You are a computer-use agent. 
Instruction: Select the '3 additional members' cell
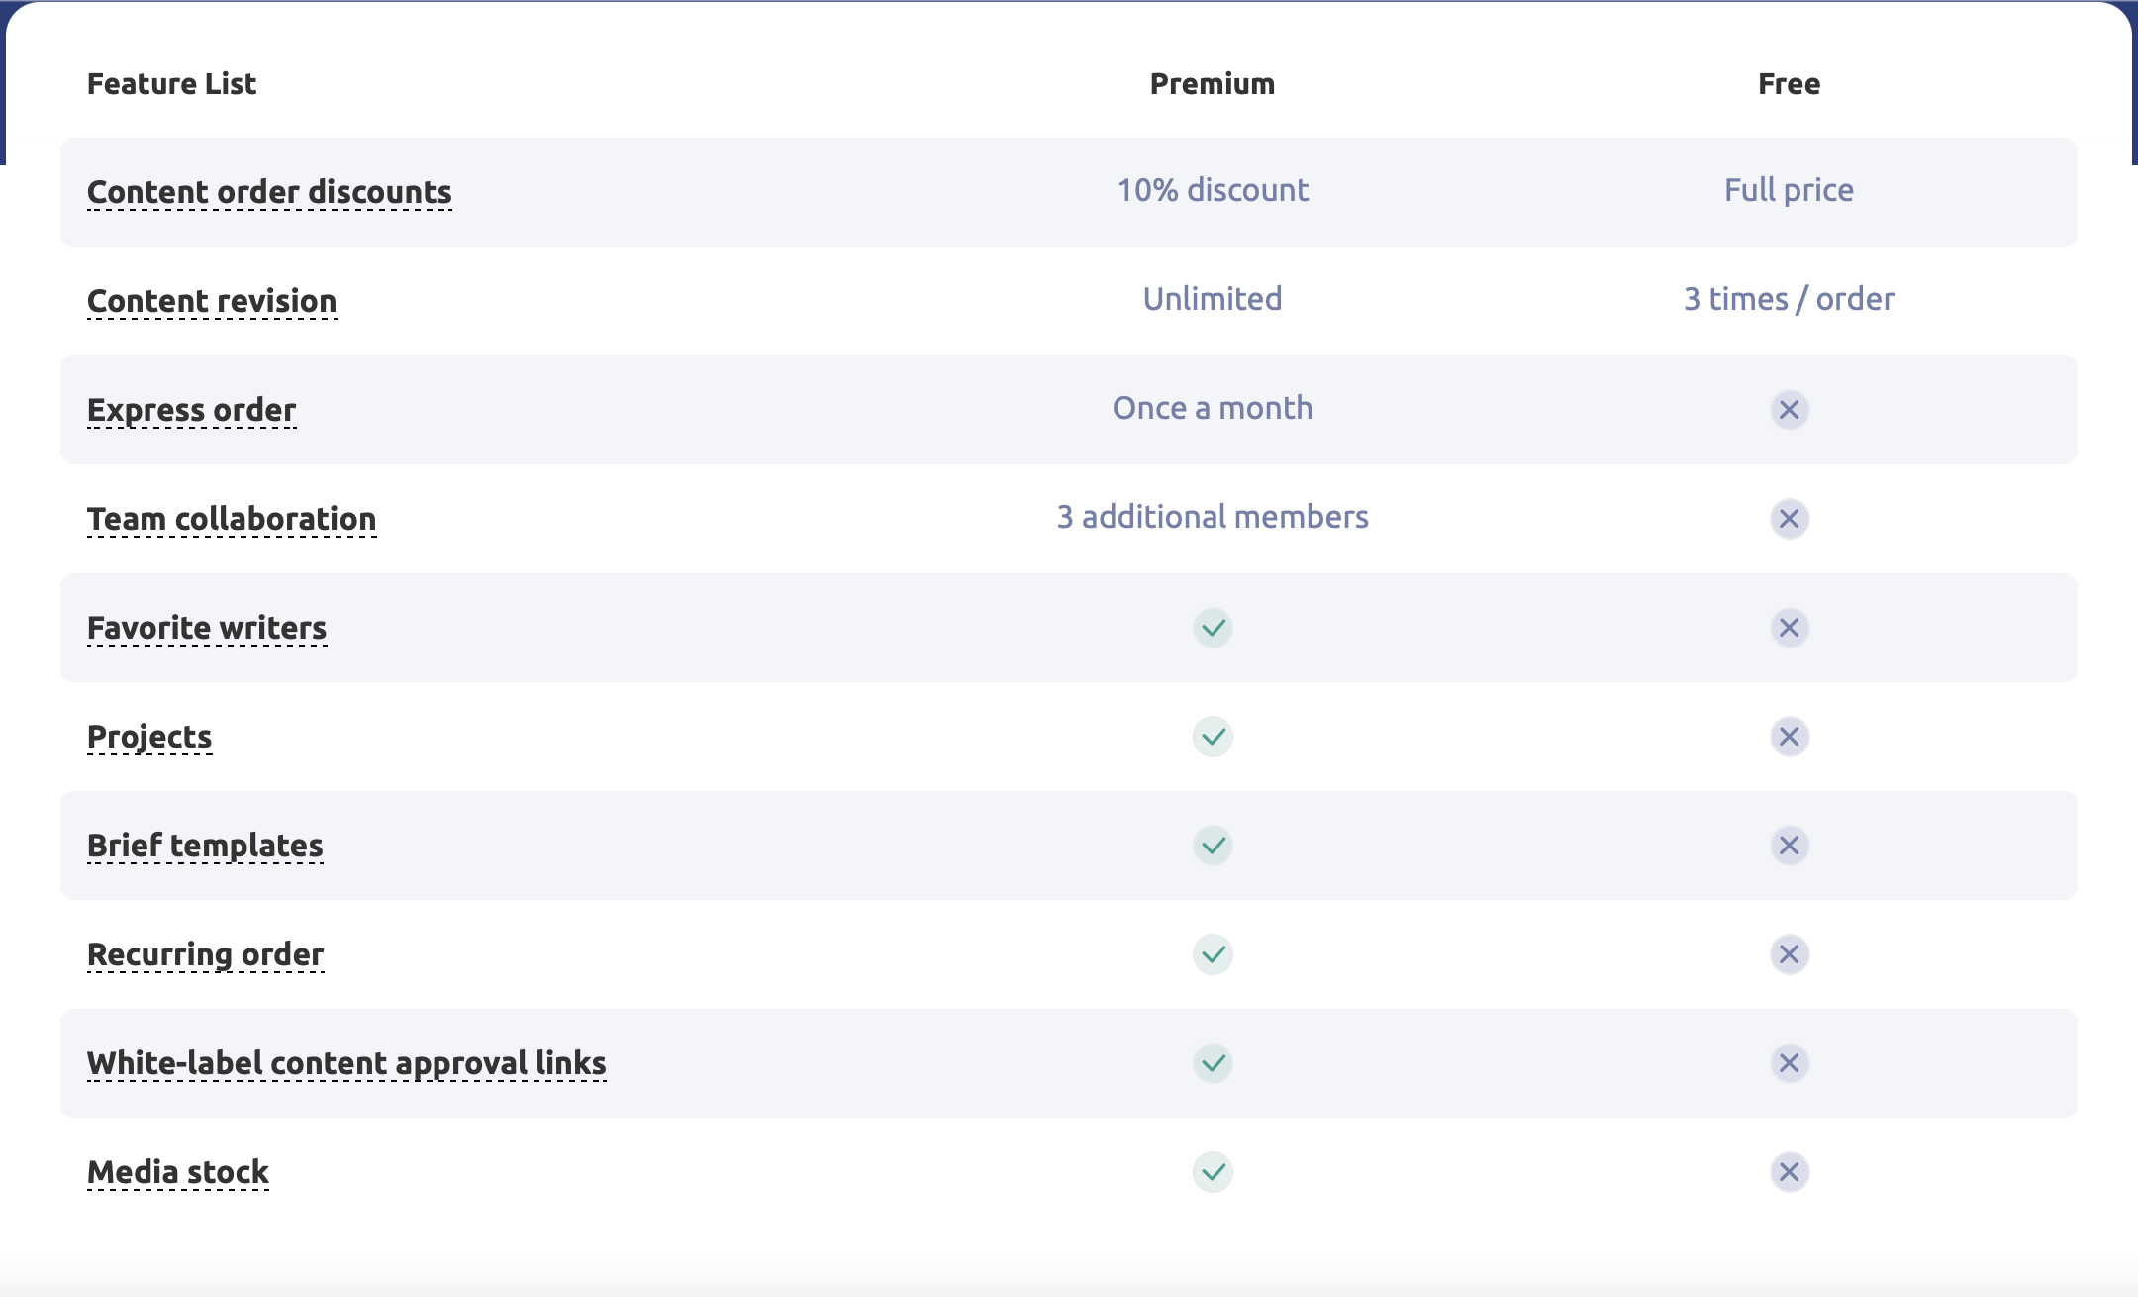pyautogui.click(x=1213, y=517)
